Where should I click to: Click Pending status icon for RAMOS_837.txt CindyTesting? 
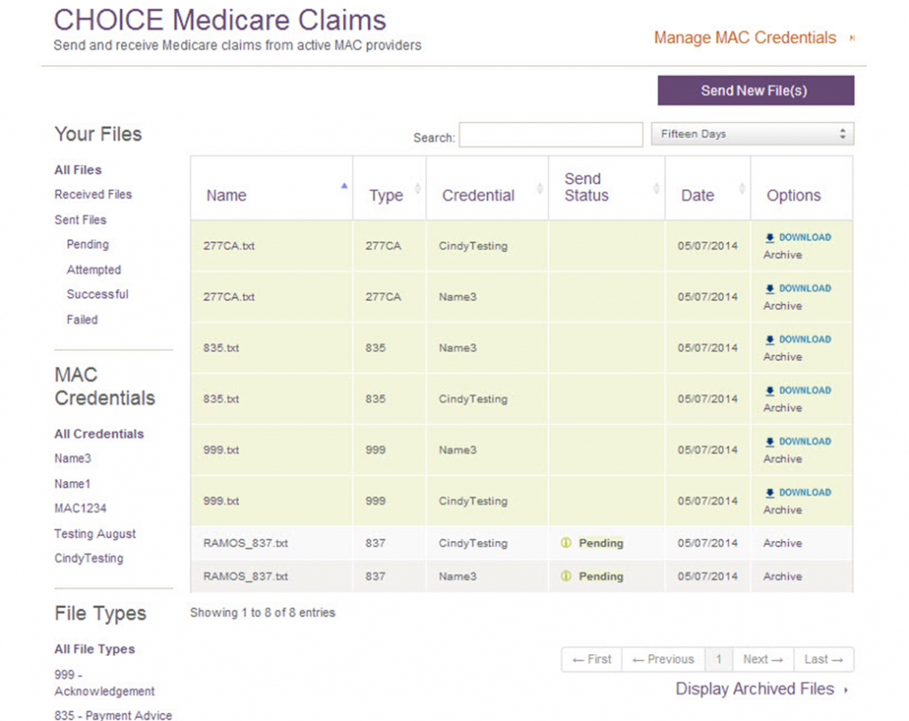(x=567, y=543)
